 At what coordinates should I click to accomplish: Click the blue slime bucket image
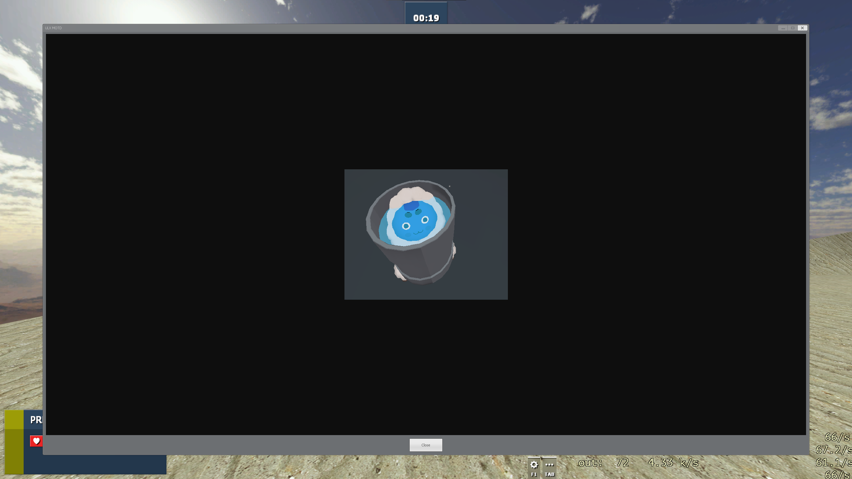coord(426,234)
